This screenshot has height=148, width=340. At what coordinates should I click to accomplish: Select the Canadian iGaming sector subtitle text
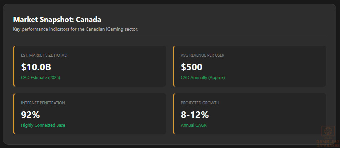pos(76,29)
